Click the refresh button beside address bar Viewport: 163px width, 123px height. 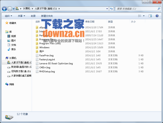[111, 9]
